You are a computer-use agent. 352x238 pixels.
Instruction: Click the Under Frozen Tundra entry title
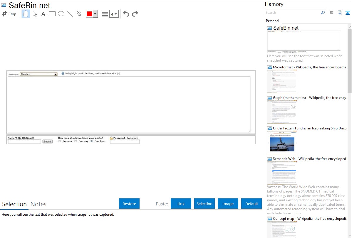point(310,128)
